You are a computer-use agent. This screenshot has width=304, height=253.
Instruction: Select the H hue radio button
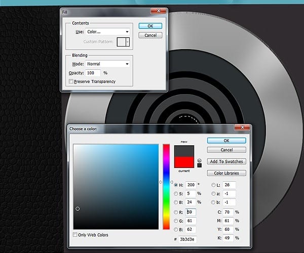(176, 185)
